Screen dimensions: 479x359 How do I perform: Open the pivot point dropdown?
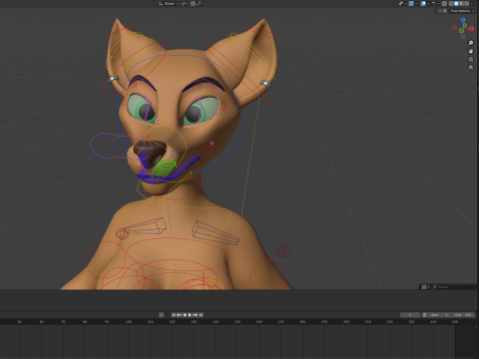coord(185,4)
